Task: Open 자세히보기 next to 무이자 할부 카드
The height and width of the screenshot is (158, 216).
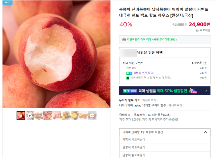Action: [x=150, y=100]
